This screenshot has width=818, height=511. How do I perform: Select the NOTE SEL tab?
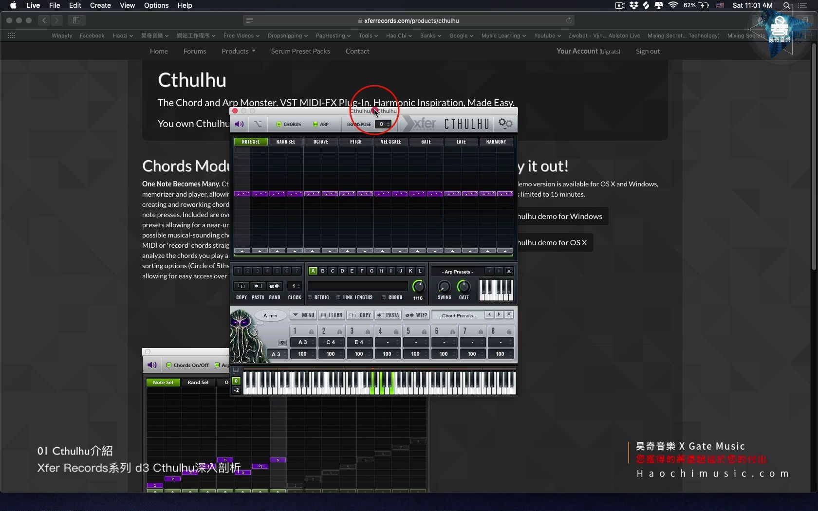coord(251,142)
